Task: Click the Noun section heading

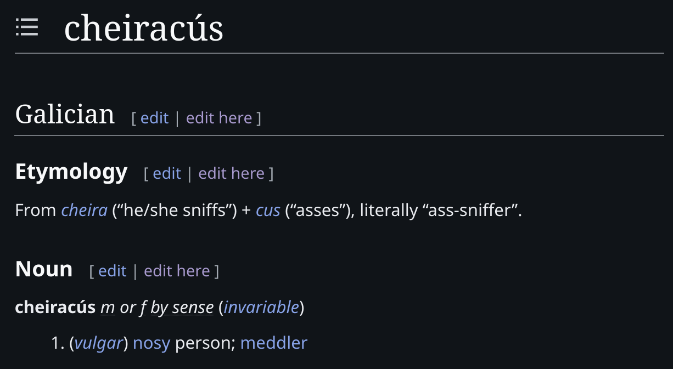Action: [x=44, y=269]
